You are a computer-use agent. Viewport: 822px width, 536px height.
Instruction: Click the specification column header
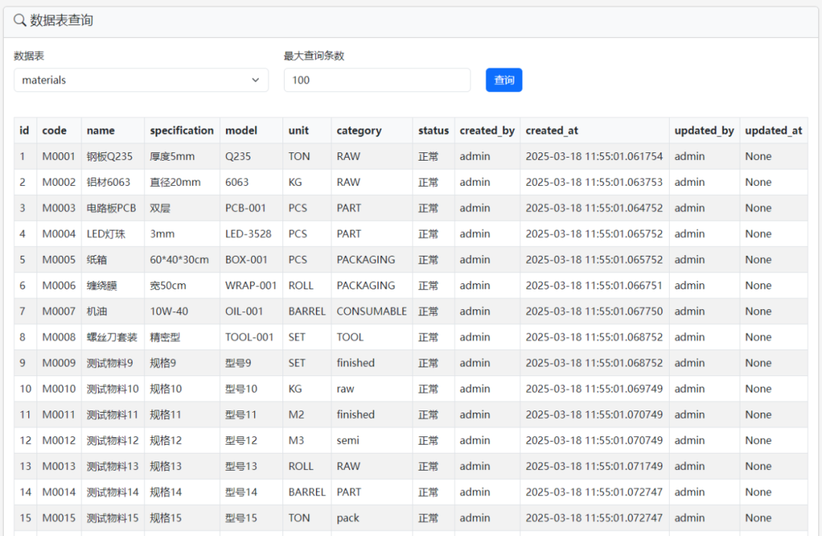181,131
